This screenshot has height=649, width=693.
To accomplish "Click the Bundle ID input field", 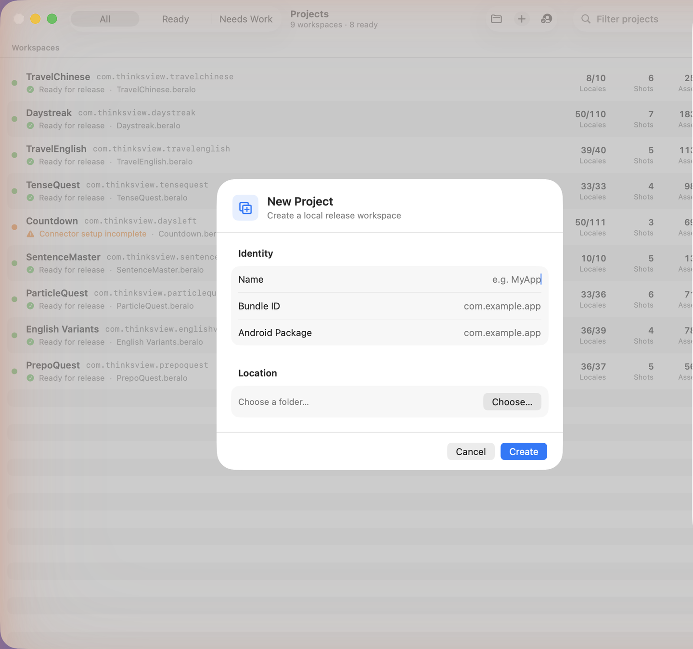I will pos(390,306).
